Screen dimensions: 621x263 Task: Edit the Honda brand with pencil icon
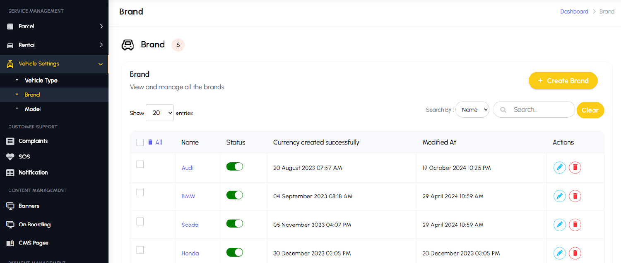pyautogui.click(x=559, y=253)
